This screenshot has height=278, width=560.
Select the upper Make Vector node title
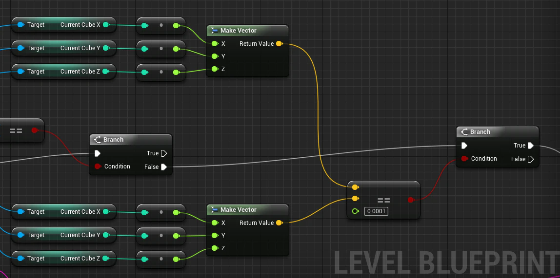click(x=238, y=31)
